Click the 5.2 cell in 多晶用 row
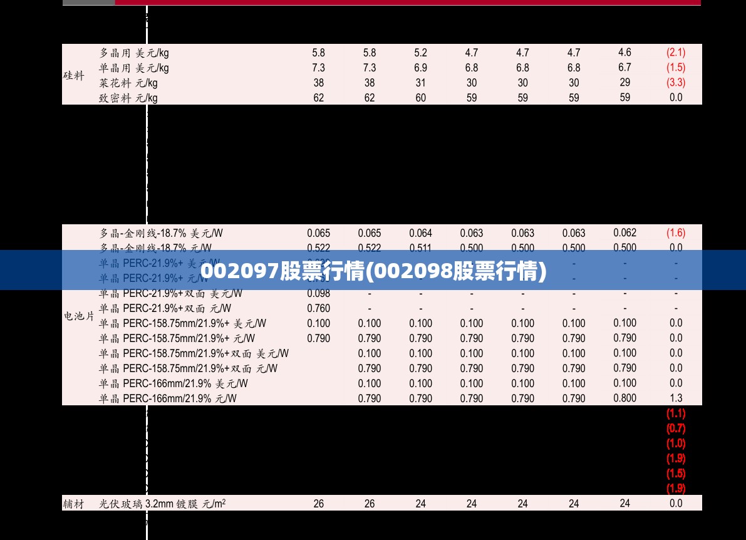This screenshot has width=746, height=540. [420, 53]
